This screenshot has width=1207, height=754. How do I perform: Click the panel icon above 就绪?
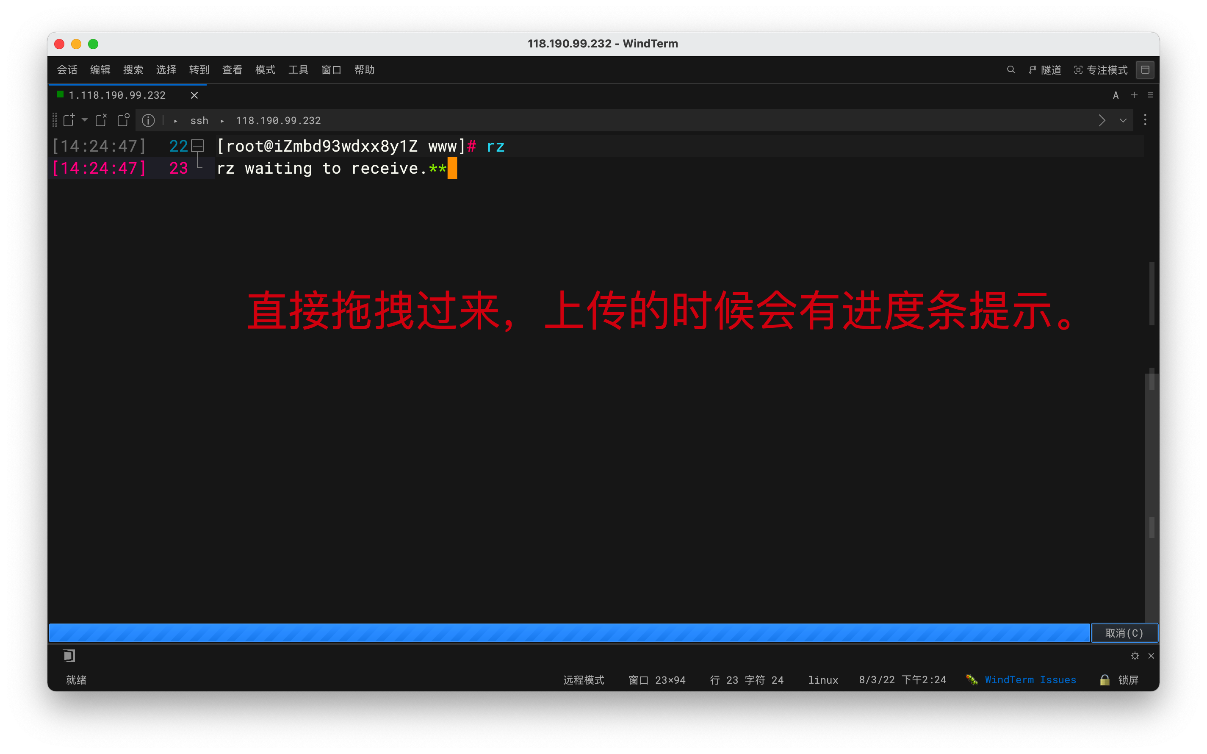[69, 656]
